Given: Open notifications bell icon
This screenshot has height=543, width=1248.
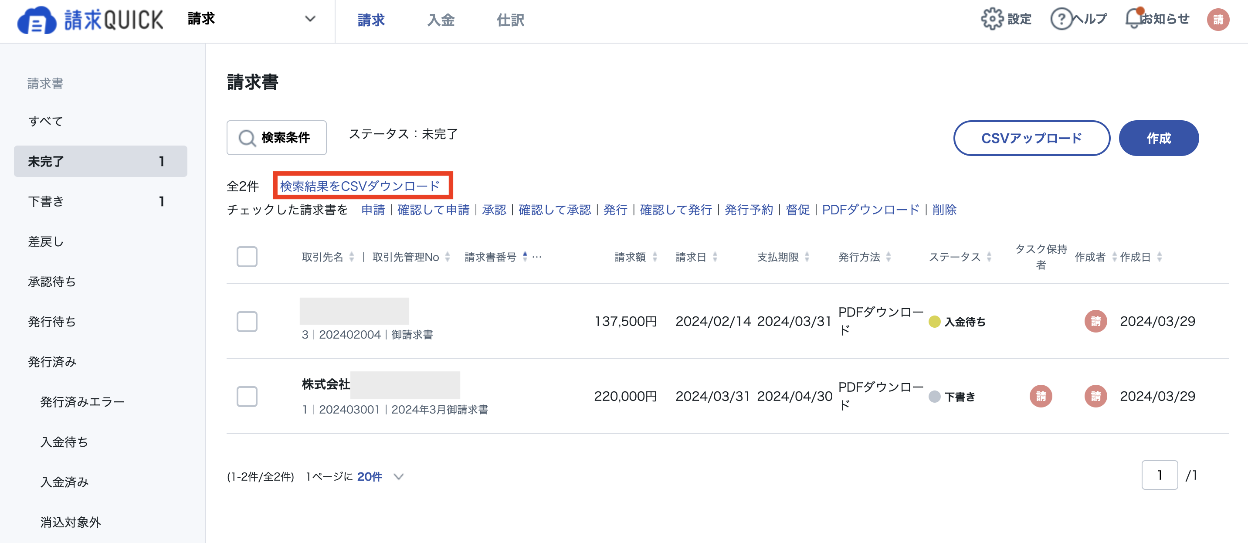Looking at the screenshot, I should tap(1134, 18).
